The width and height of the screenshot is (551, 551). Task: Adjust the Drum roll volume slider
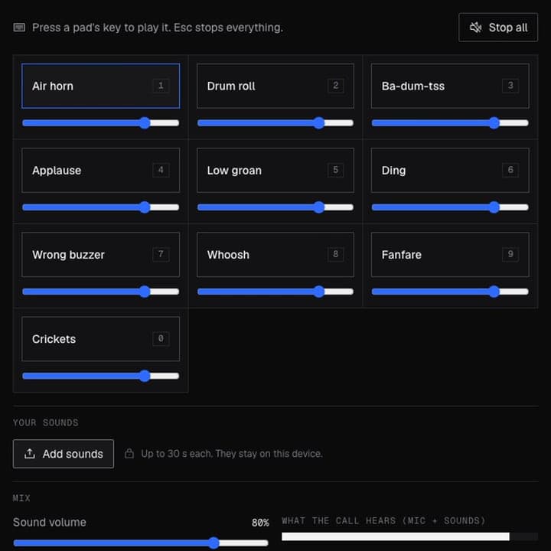275,122
